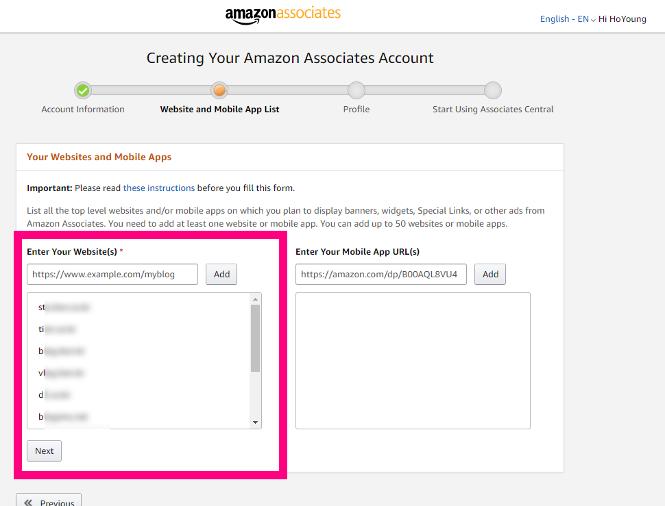Click the Previous button
The width and height of the screenshot is (665, 506).
(49, 501)
